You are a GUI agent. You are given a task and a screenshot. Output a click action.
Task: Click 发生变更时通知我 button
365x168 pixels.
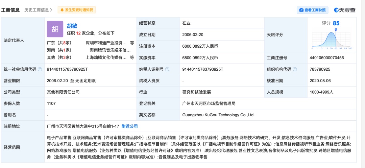coord(77,10)
